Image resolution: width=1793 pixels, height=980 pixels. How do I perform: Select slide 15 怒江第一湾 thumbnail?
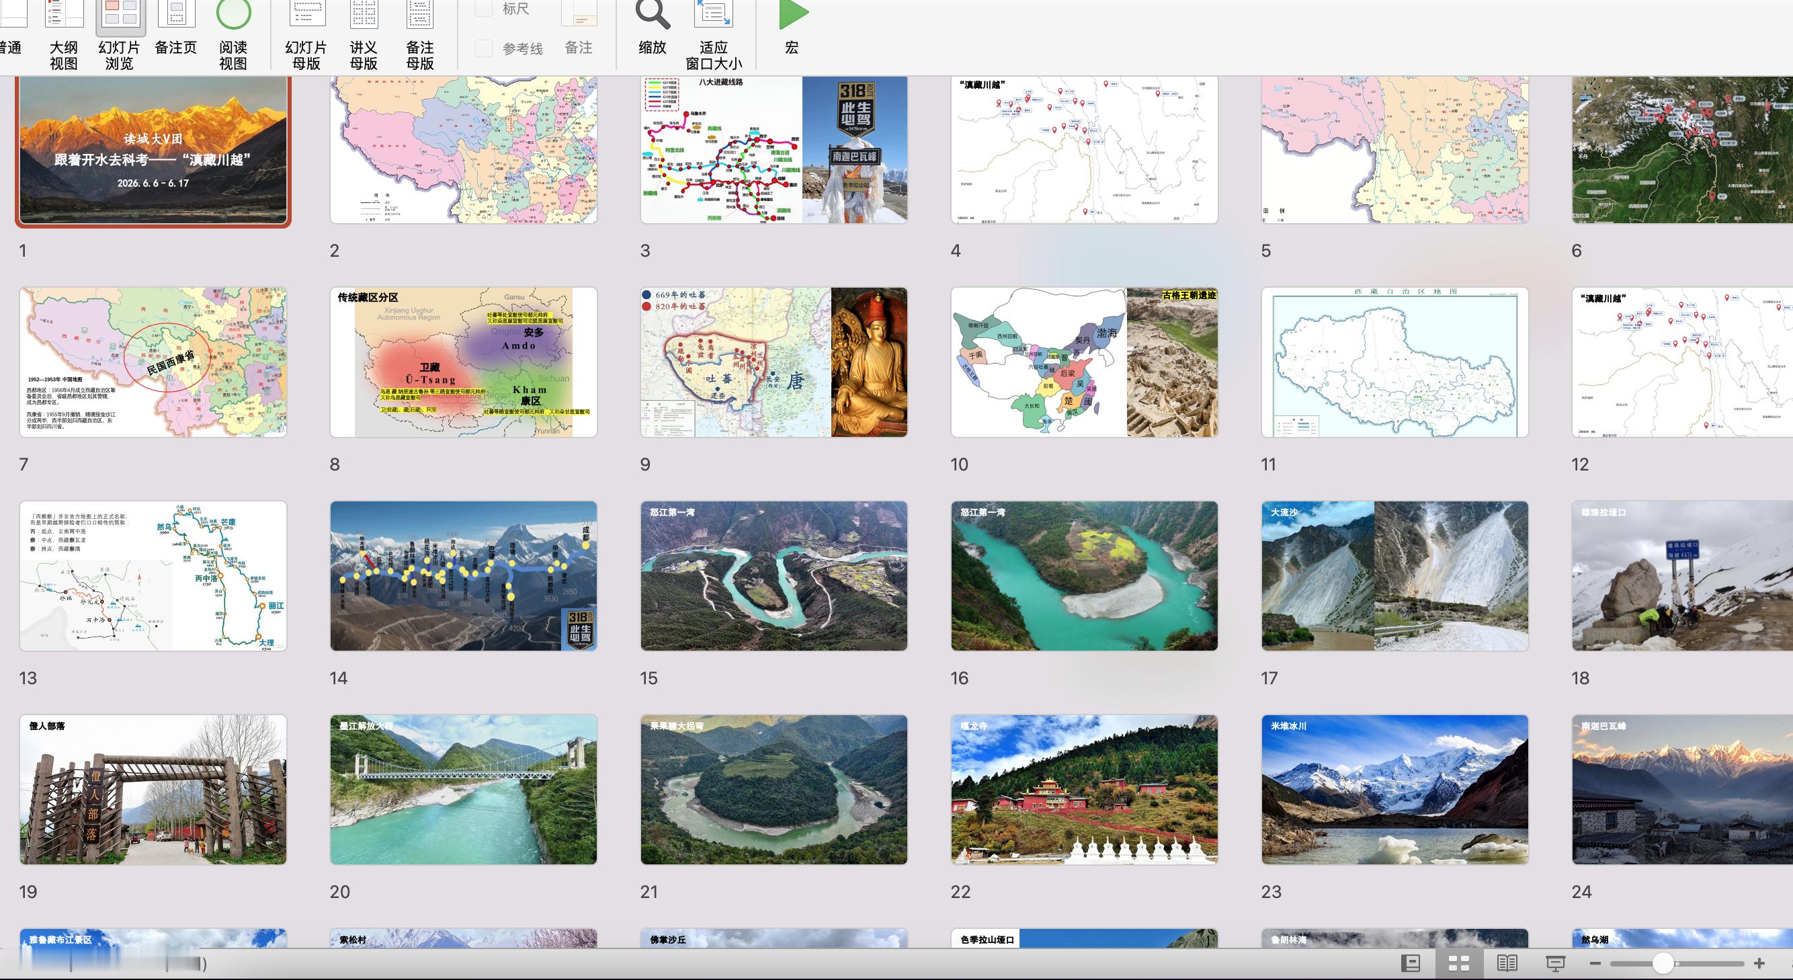pyautogui.click(x=774, y=575)
